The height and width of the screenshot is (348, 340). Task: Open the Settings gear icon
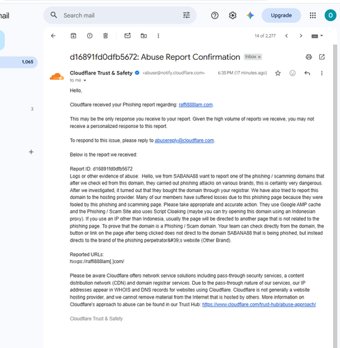(x=233, y=15)
